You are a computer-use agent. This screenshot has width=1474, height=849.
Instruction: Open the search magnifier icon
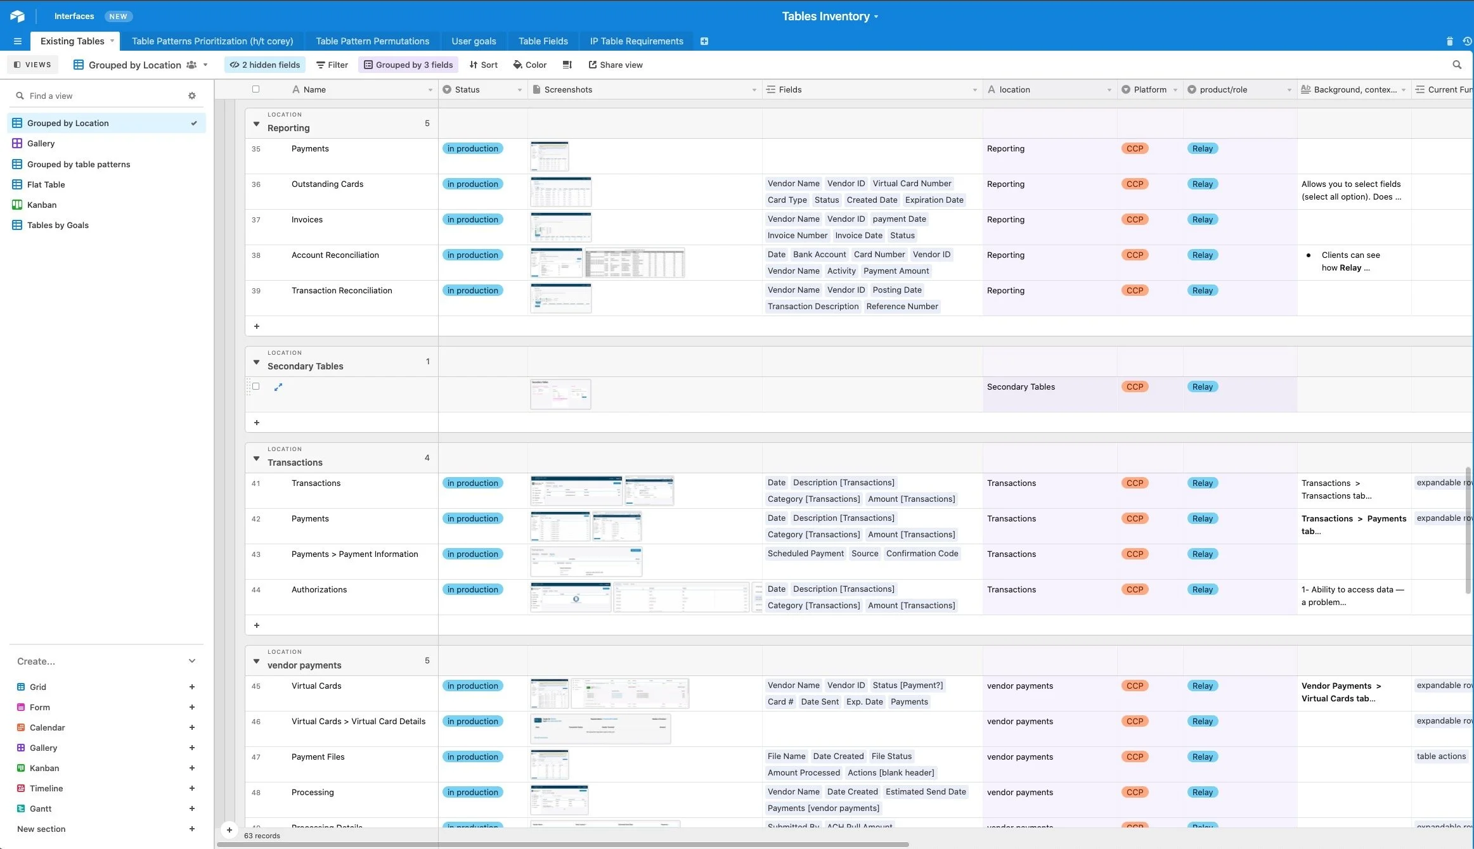click(x=1457, y=65)
